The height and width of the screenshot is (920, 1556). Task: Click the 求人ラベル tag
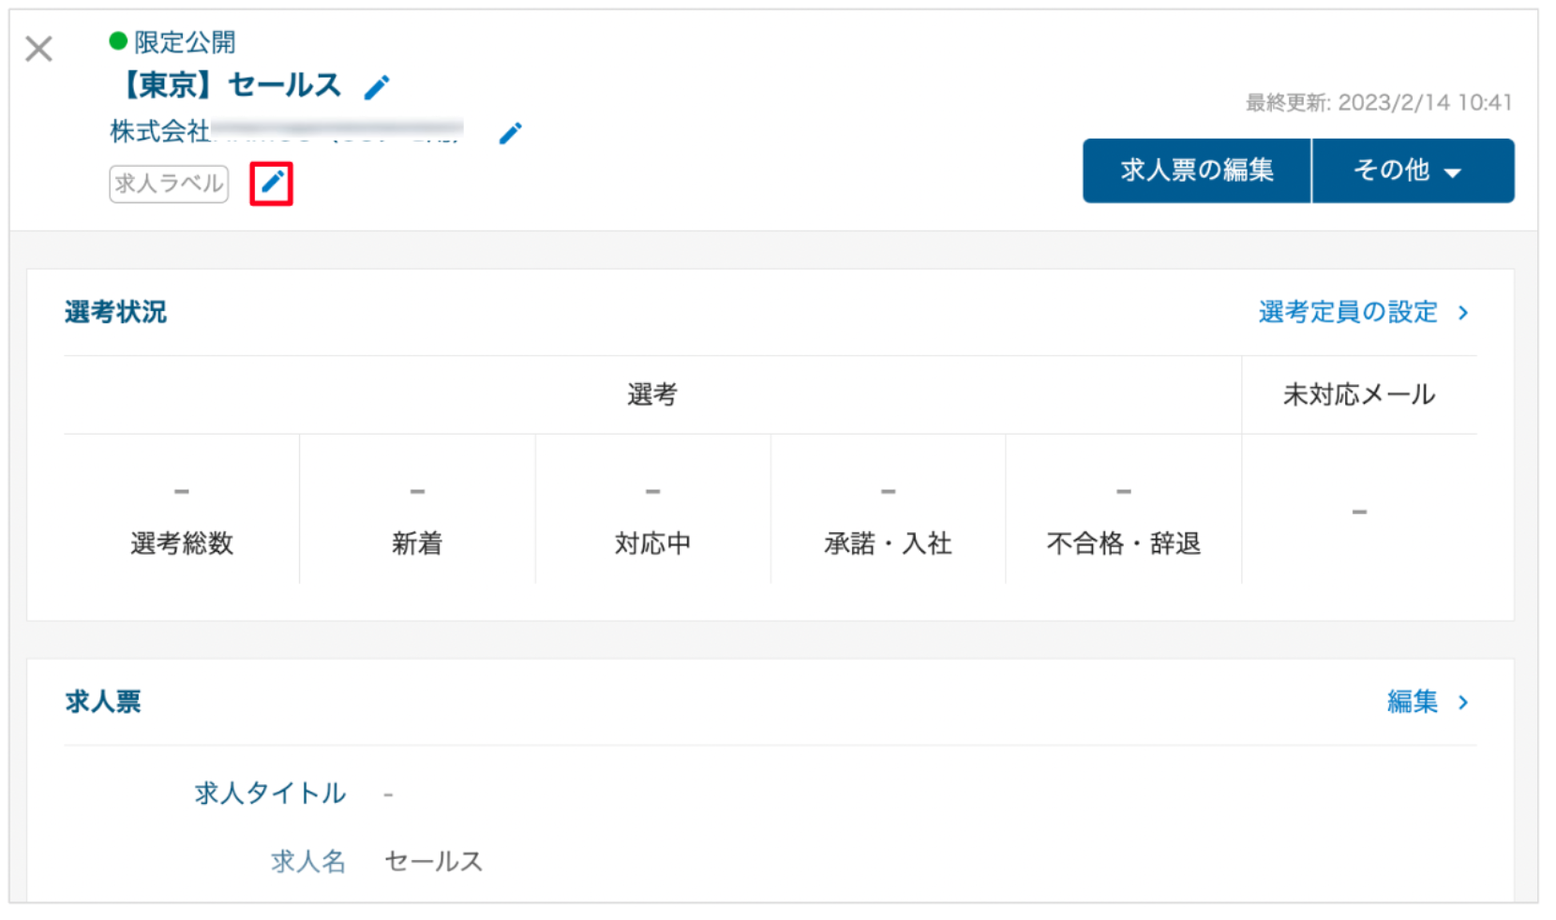[x=169, y=184]
